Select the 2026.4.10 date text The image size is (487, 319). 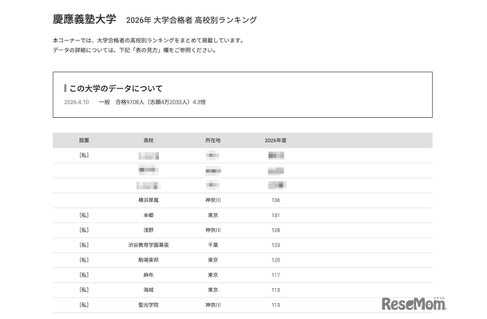[x=77, y=102]
